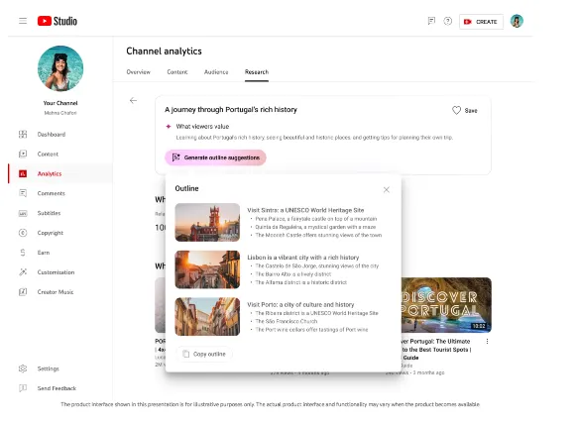This screenshot has width=576, height=421.
Task: Click the Content icon in sidebar
Action: coord(23,154)
